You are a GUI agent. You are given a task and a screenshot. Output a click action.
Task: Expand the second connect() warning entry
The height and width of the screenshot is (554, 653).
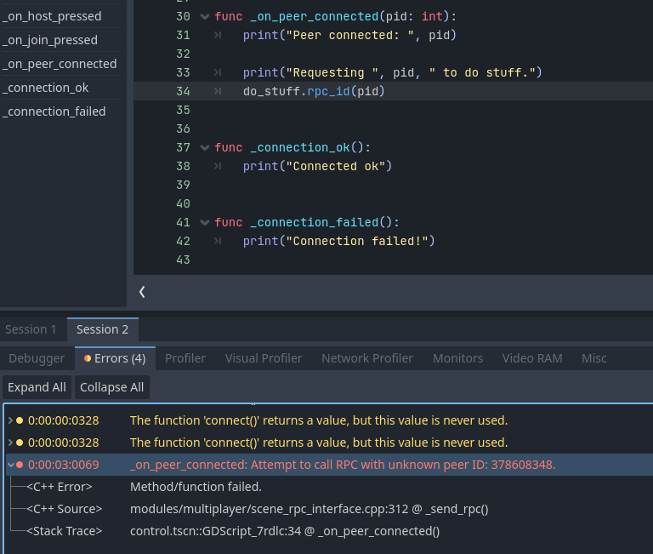tap(10, 443)
